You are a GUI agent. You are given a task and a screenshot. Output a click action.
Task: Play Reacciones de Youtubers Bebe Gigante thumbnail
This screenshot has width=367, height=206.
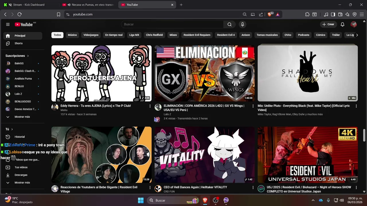[x=101, y=155]
